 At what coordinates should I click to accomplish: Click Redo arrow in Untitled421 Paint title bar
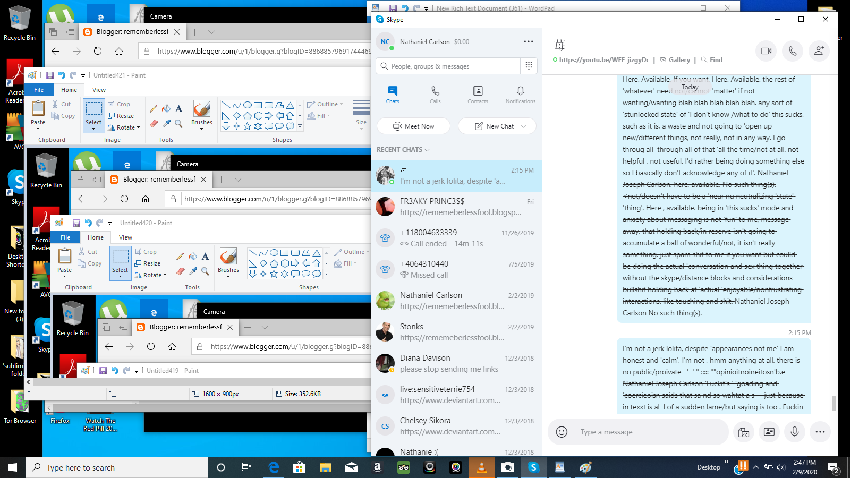click(x=73, y=75)
